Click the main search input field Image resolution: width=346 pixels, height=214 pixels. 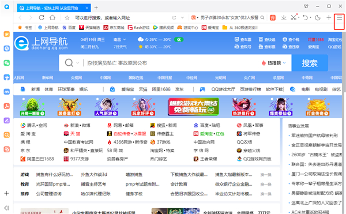[x=172, y=63]
